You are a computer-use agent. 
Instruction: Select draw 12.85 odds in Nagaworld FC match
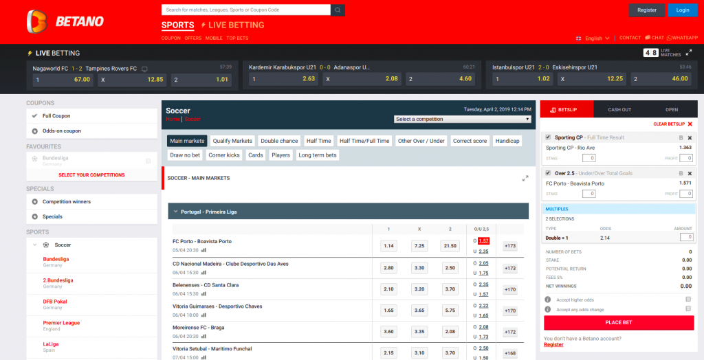click(x=132, y=80)
